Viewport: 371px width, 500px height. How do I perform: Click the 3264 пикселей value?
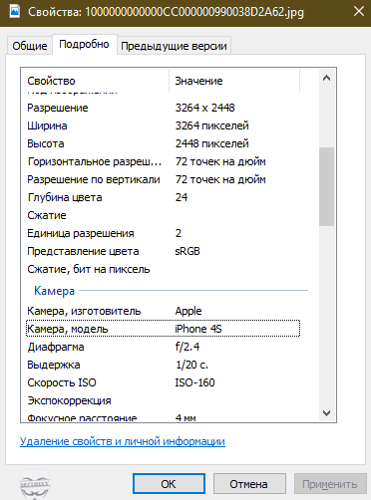point(211,125)
